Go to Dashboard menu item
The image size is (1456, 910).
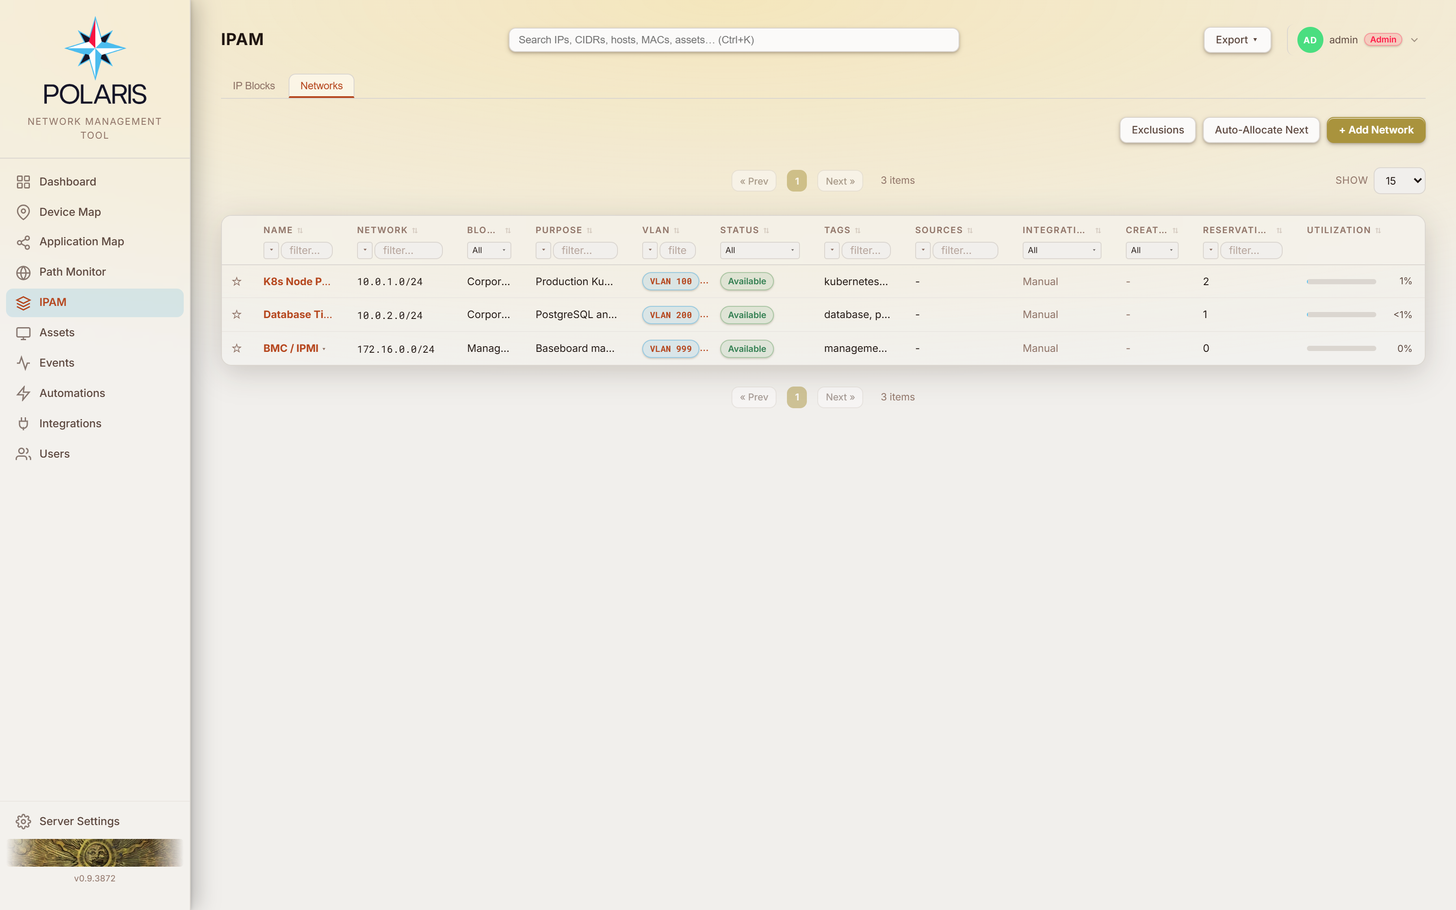(95, 182)
